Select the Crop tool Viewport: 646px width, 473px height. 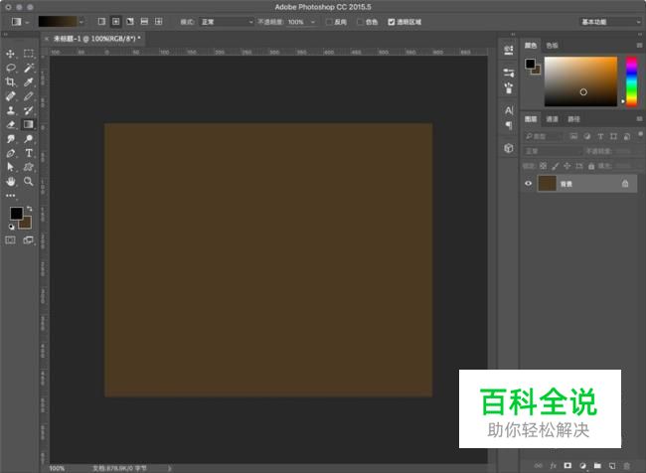pos(11,82)
